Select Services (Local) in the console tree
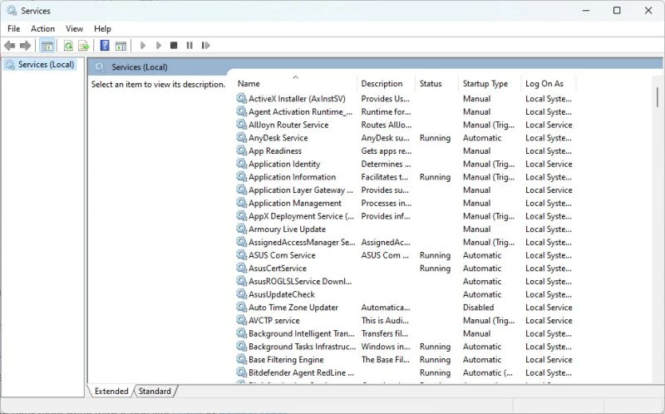 (x=46, y=65)
